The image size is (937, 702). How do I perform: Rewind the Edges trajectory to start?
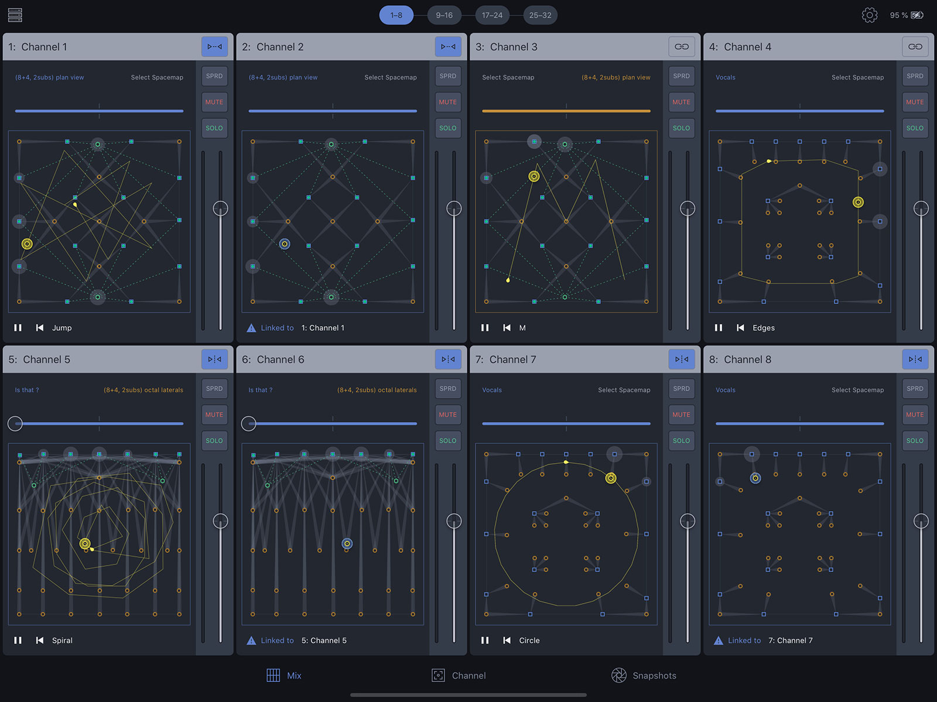[740, 328]
